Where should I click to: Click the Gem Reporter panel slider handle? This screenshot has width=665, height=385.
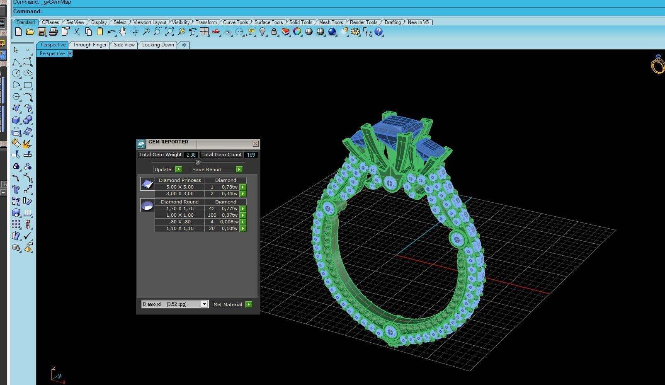(198, 162)
